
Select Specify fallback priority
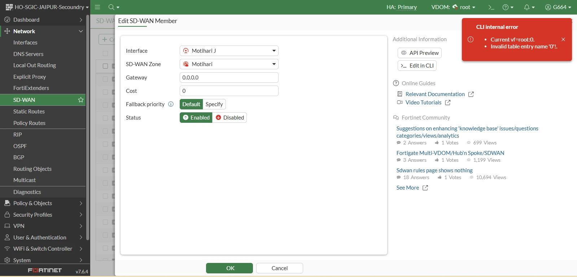[214, 104]
